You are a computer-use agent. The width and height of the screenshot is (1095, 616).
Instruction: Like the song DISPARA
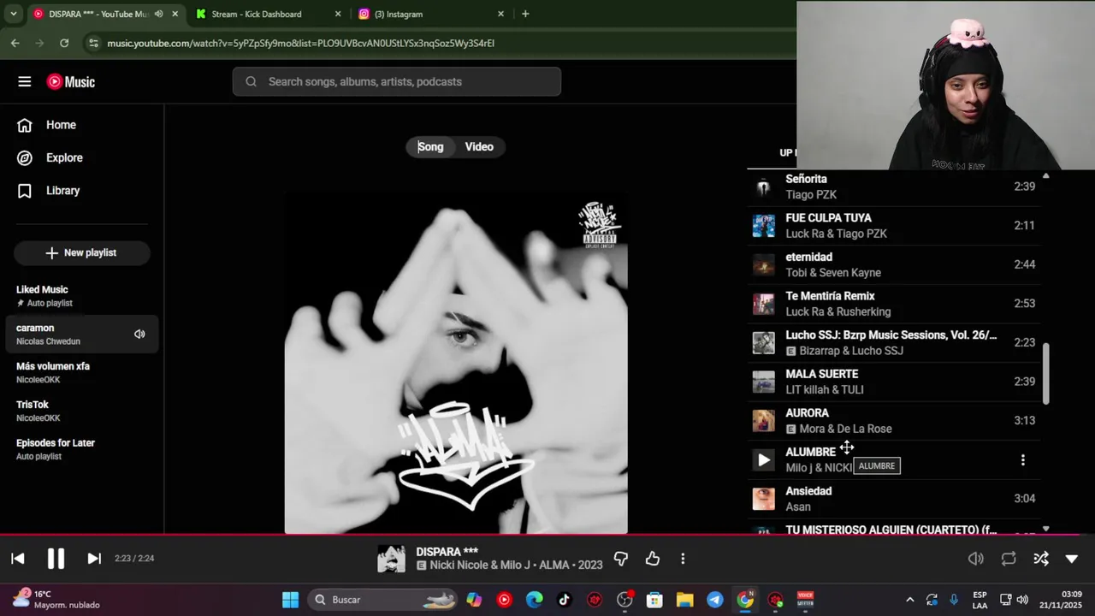[x=653, y=559]
